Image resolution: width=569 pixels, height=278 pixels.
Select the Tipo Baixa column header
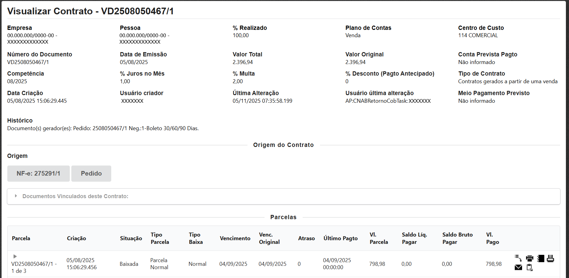pyautogui.click(x=196, y=238)
